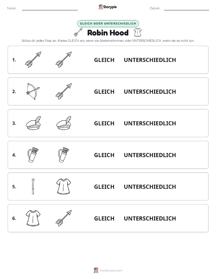The image size is (216, 279).
Task: Click the arrow icon left of Robin Hood title
Action: [x=78, y=32]
